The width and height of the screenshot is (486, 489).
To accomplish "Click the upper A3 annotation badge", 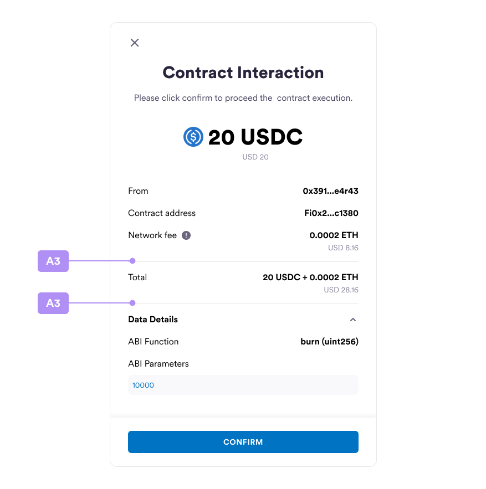I will [53, 261].
